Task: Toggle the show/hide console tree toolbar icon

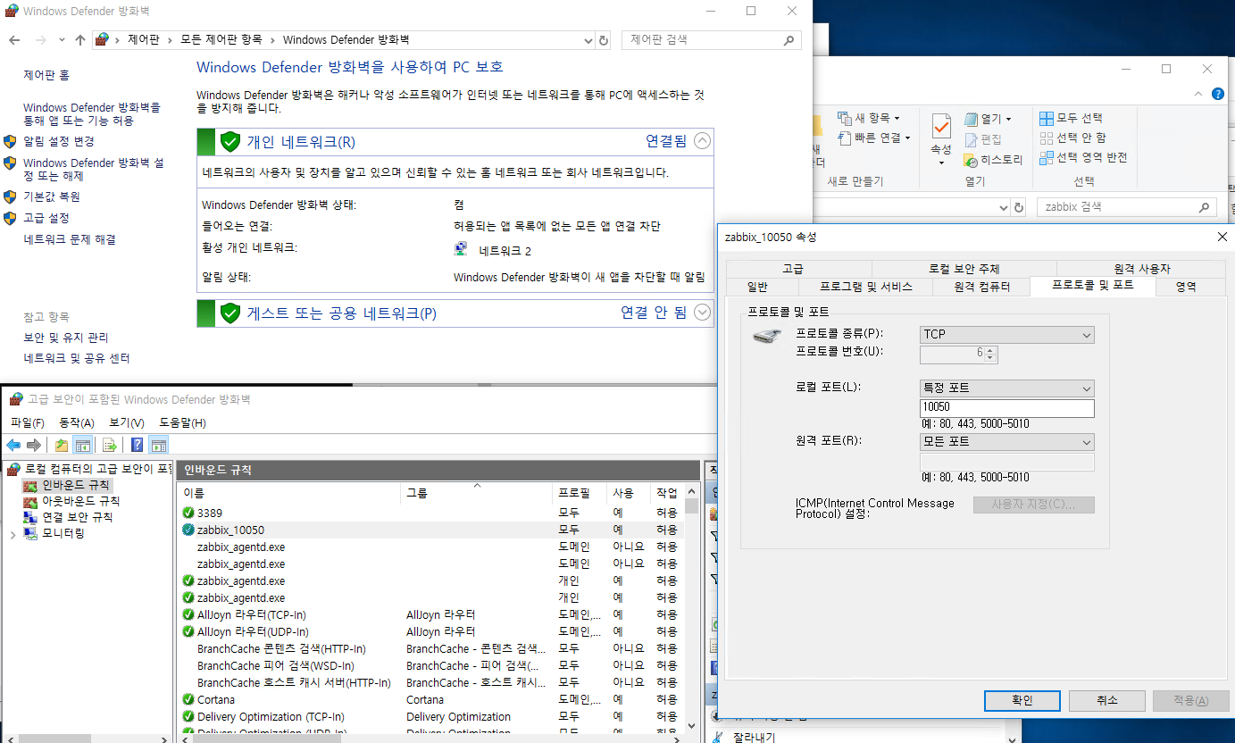Action: 82,445
